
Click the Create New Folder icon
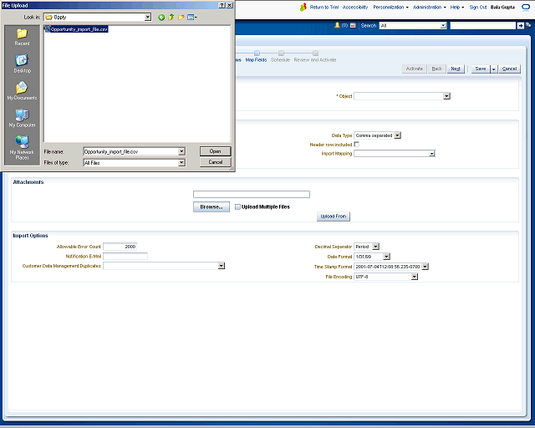[x=181, y=17]
